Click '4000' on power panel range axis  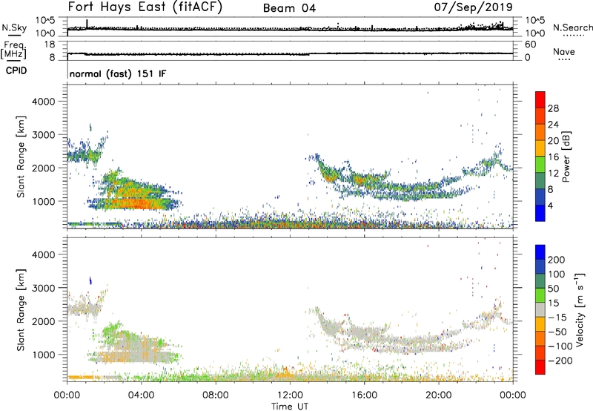pos(43,102)
